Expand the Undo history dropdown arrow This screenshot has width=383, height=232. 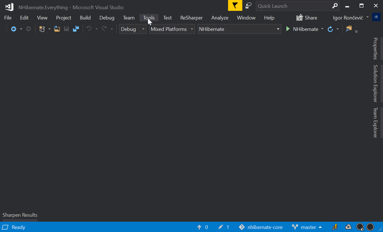click(97, 29)
